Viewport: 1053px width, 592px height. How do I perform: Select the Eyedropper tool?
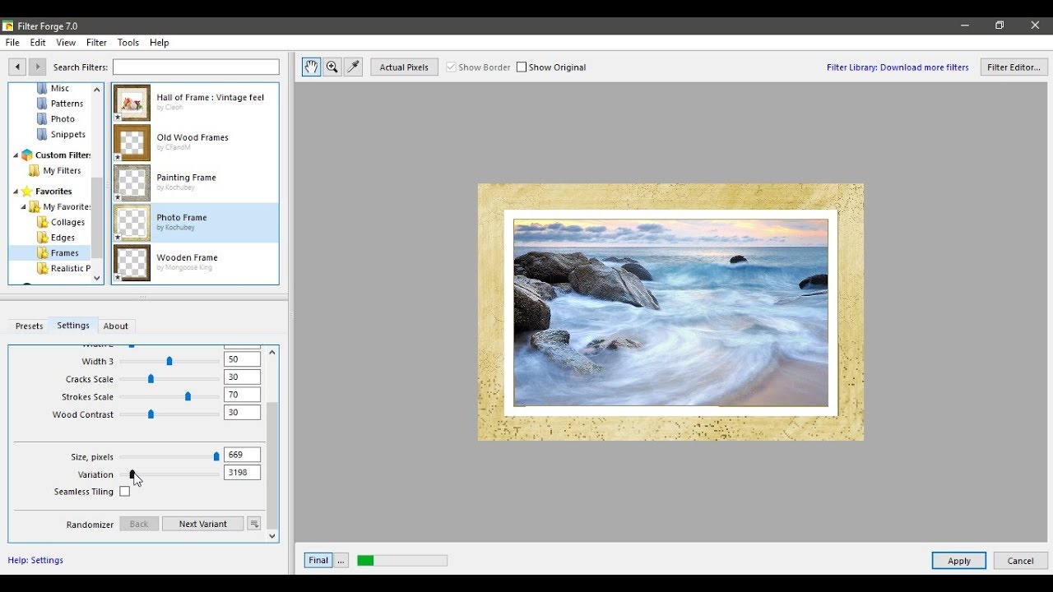[x=354, y=67]
